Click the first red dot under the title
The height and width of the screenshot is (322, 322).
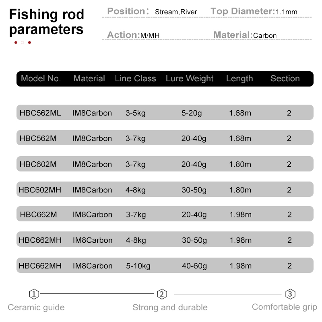[x=16, y=43]
